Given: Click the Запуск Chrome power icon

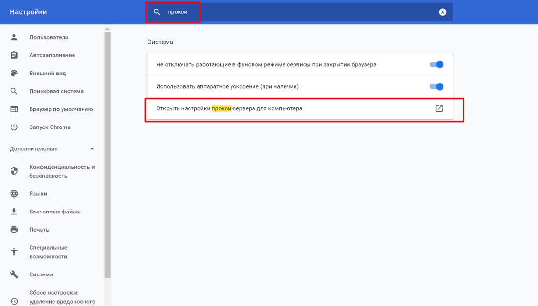Looking at the screenshot, I should [x=14, y=127].
